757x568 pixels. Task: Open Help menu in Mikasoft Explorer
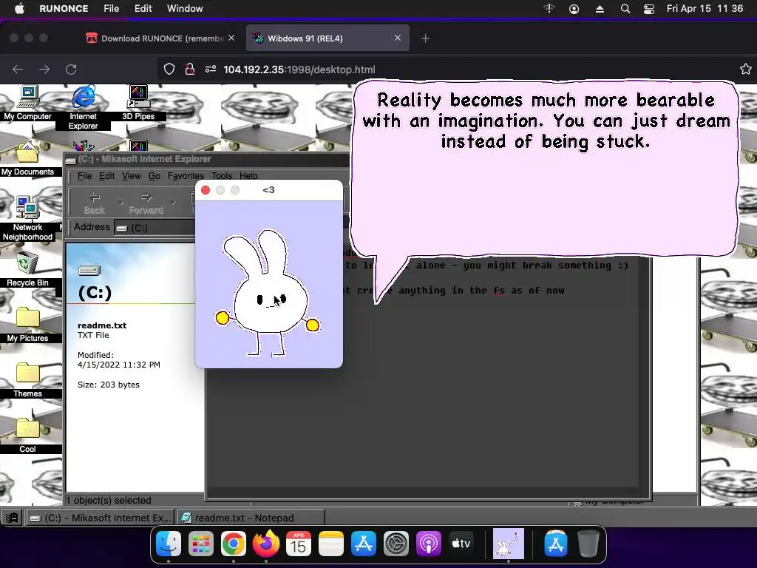tap(248, 176)
